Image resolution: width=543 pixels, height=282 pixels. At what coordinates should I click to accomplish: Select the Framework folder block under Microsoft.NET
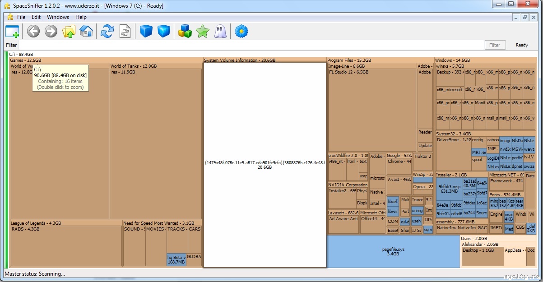point(506,184)
